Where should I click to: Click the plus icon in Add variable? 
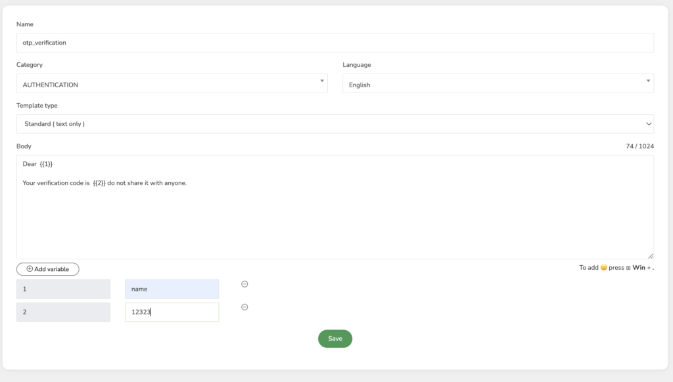click(30, 269)
